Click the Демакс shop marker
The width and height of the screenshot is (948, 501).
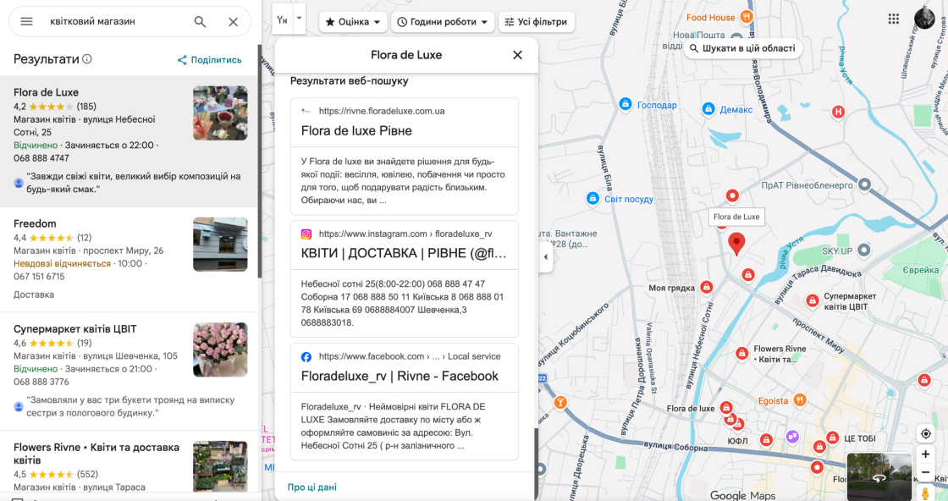tap(708, 109)
